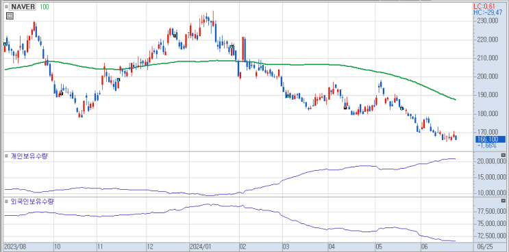This screenshot has height=252, width=509.
Task: Click the 190,000 price axis label
Action: 487,95
